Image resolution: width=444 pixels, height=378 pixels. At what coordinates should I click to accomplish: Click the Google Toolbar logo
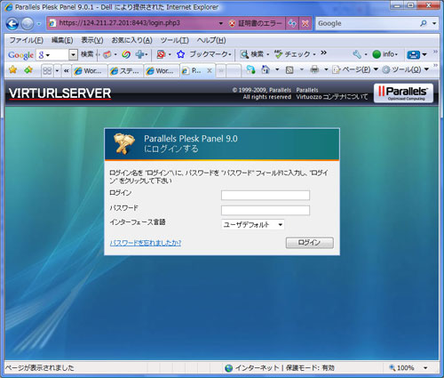(x=20, y=55)
